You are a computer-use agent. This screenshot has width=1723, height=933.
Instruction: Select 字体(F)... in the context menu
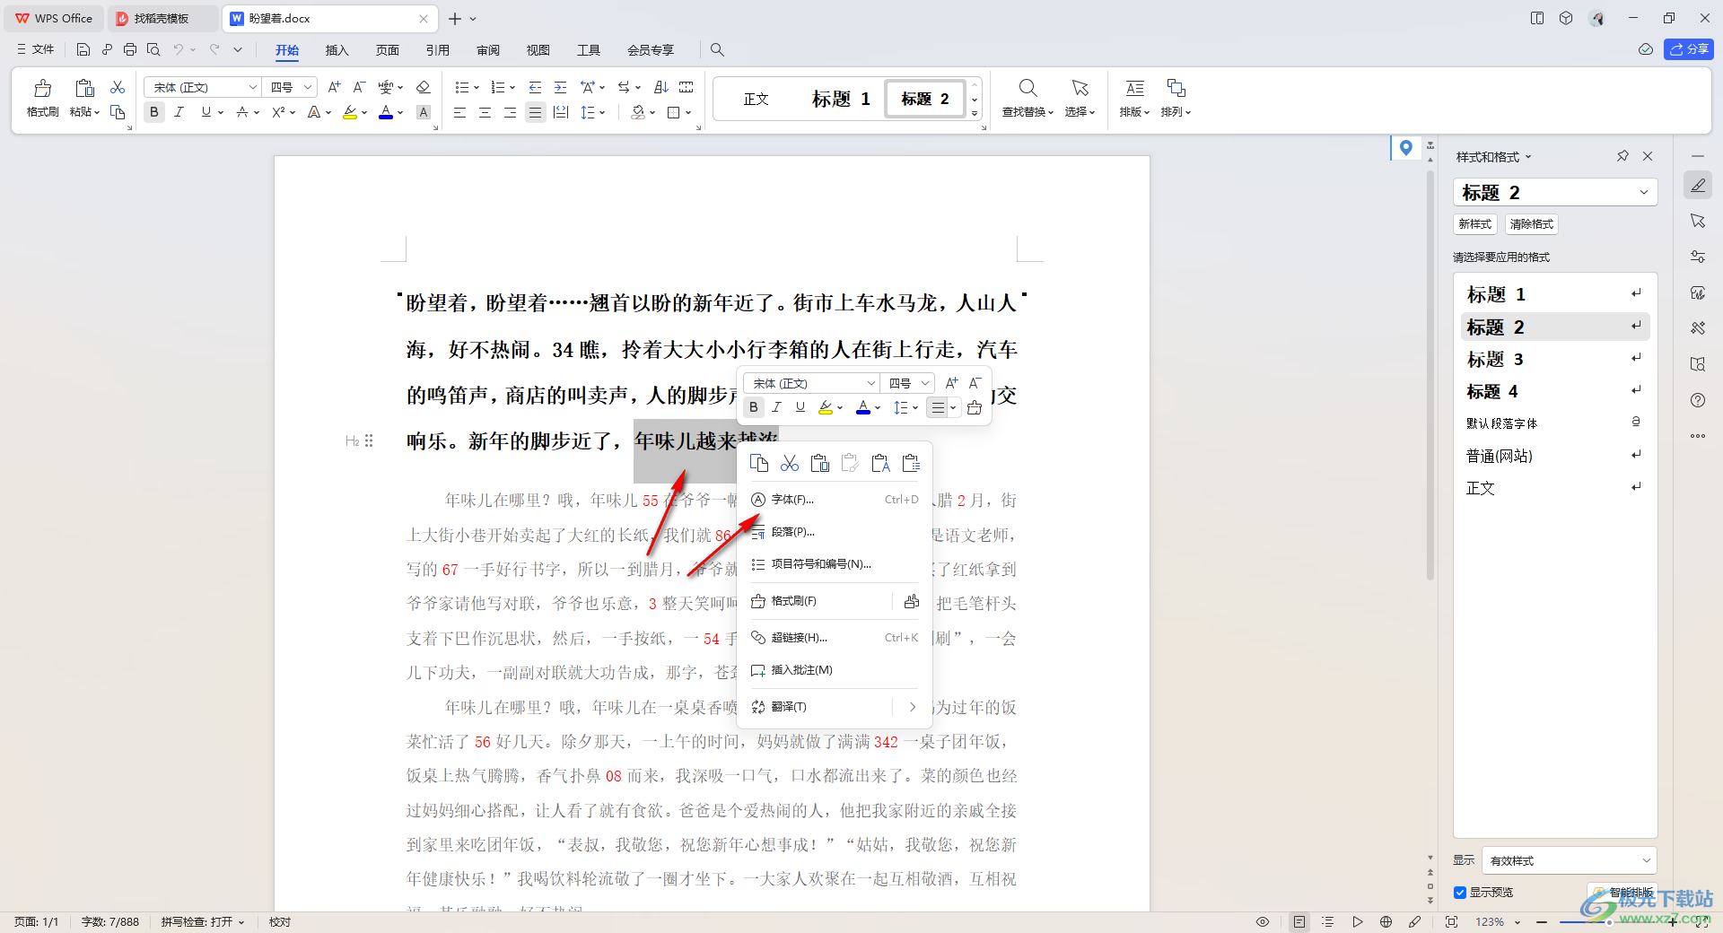835,500
